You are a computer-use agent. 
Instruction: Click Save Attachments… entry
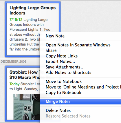(80, 67)
